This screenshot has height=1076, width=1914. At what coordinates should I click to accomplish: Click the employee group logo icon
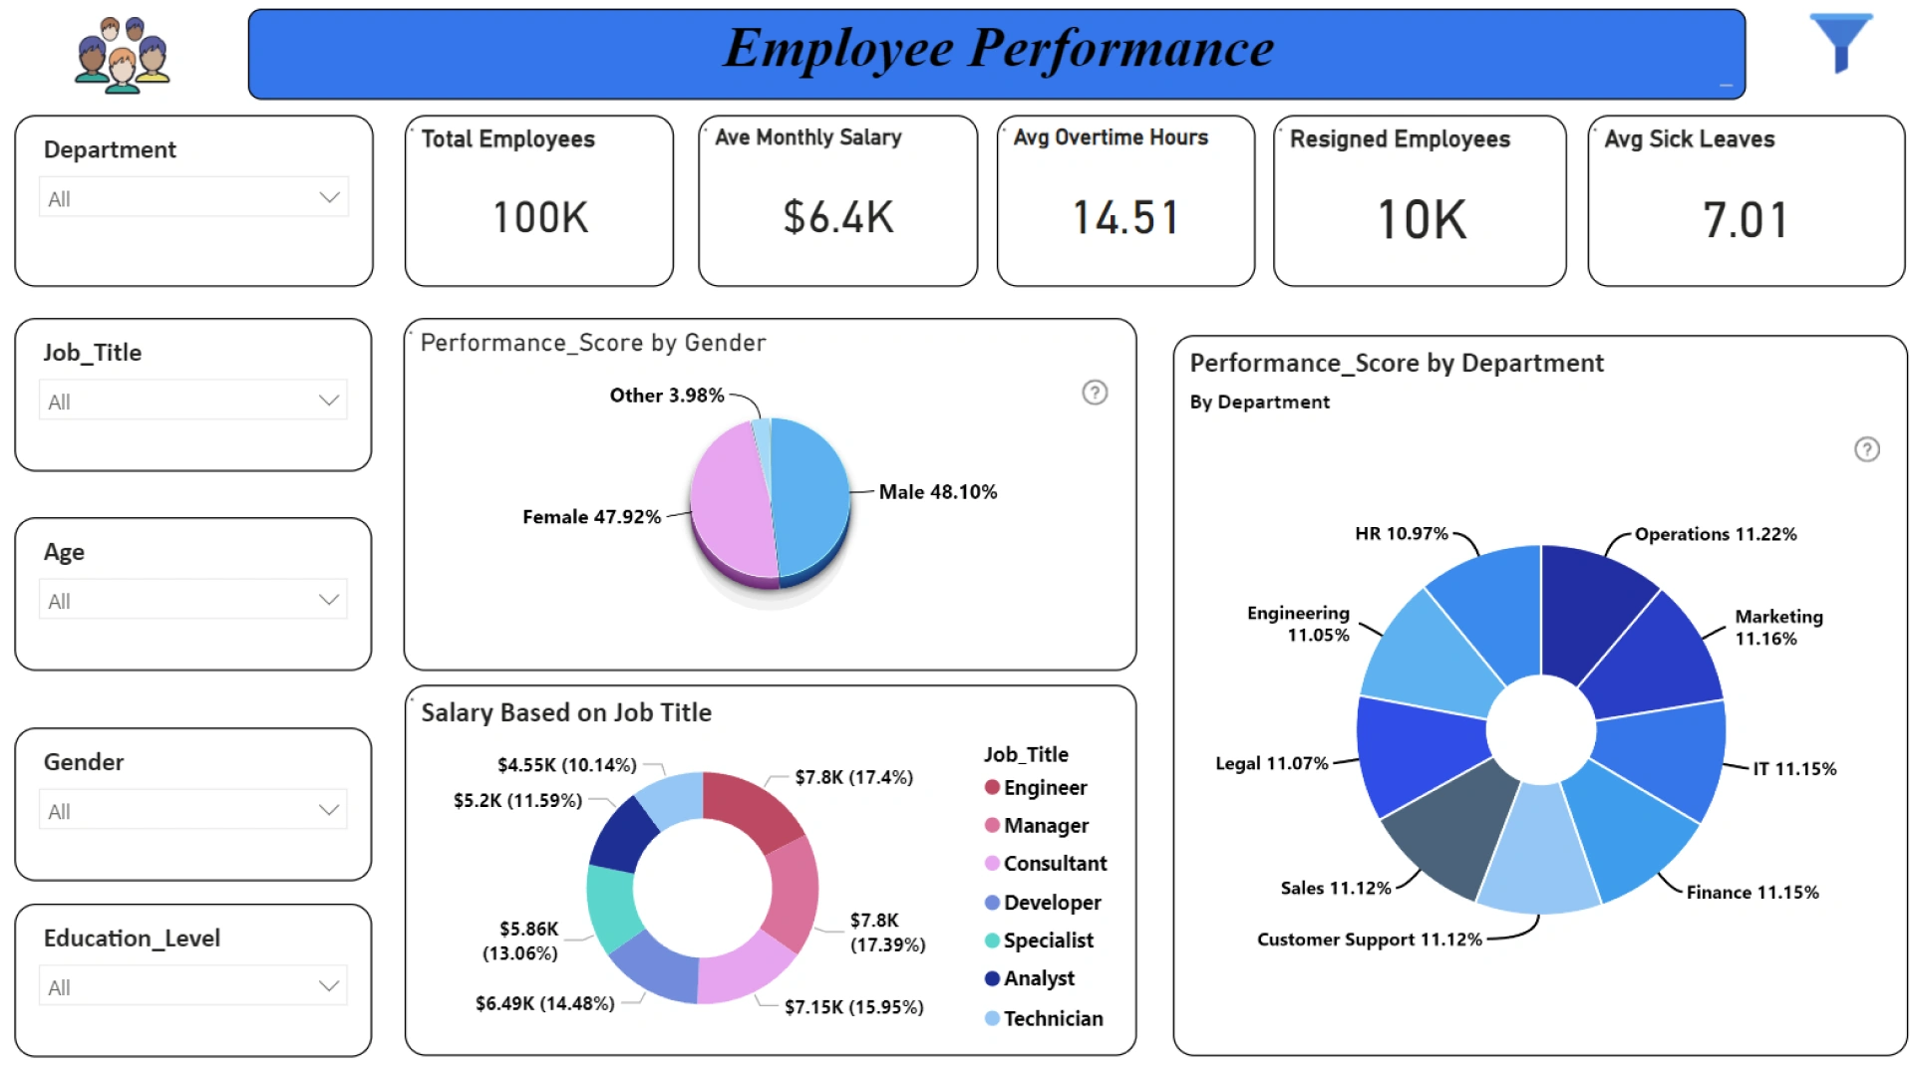point(123,55)
